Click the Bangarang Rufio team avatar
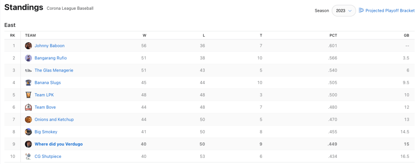418x164 pixels. (28, 58)
